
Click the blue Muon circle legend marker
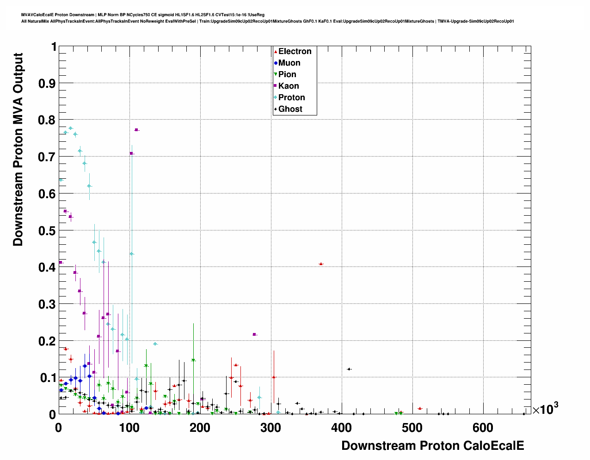[x=276, y=63]
